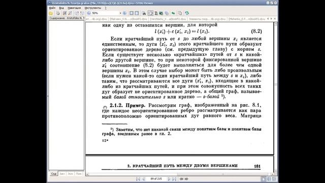The height and width of the screenshot is (183, 325).
Task: Switch to the Matveev_V.N document tab
Action: tap(128, 19)
